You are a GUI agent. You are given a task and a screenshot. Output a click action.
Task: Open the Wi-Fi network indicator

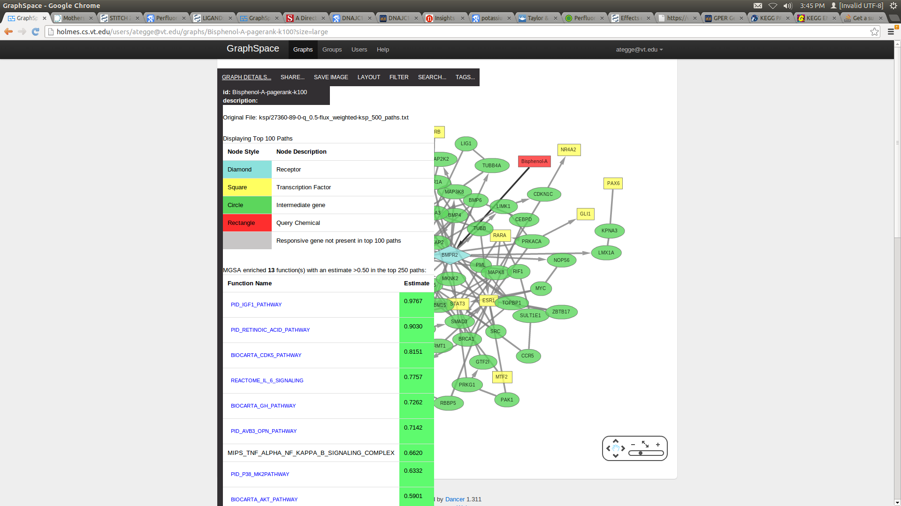[772, 6]
